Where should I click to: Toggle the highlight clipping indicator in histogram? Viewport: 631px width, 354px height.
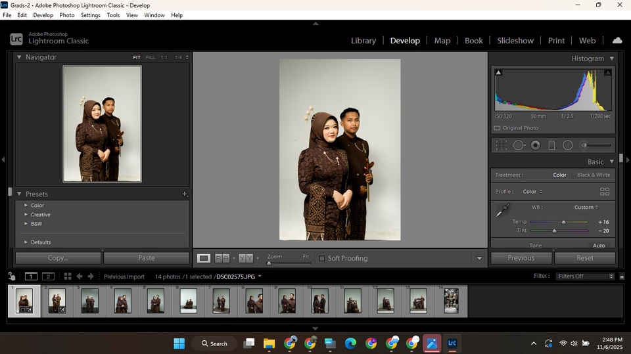click(608, 72)
